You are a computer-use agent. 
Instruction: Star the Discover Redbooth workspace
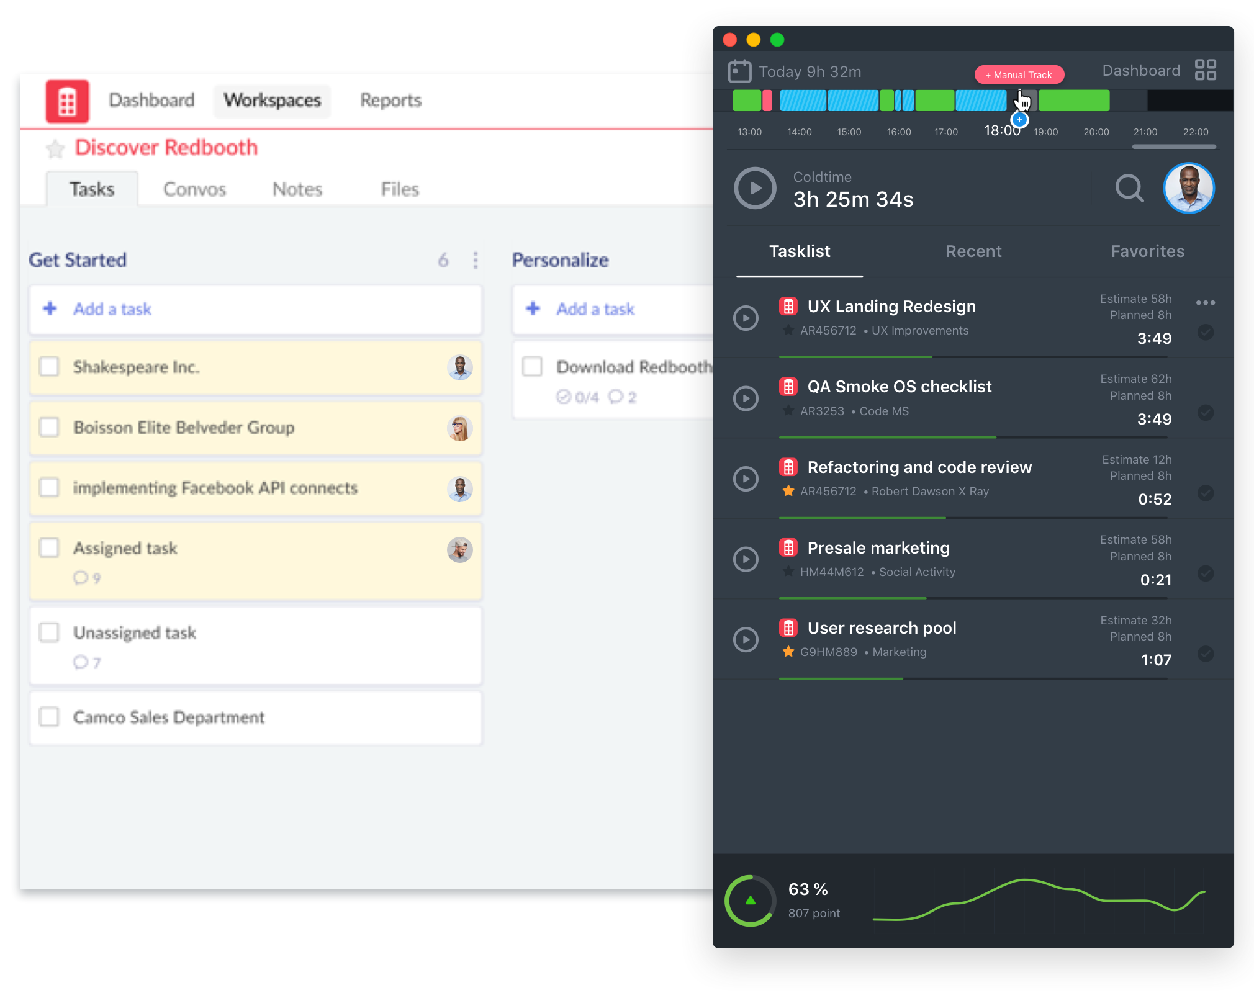[x=55, y=148]
